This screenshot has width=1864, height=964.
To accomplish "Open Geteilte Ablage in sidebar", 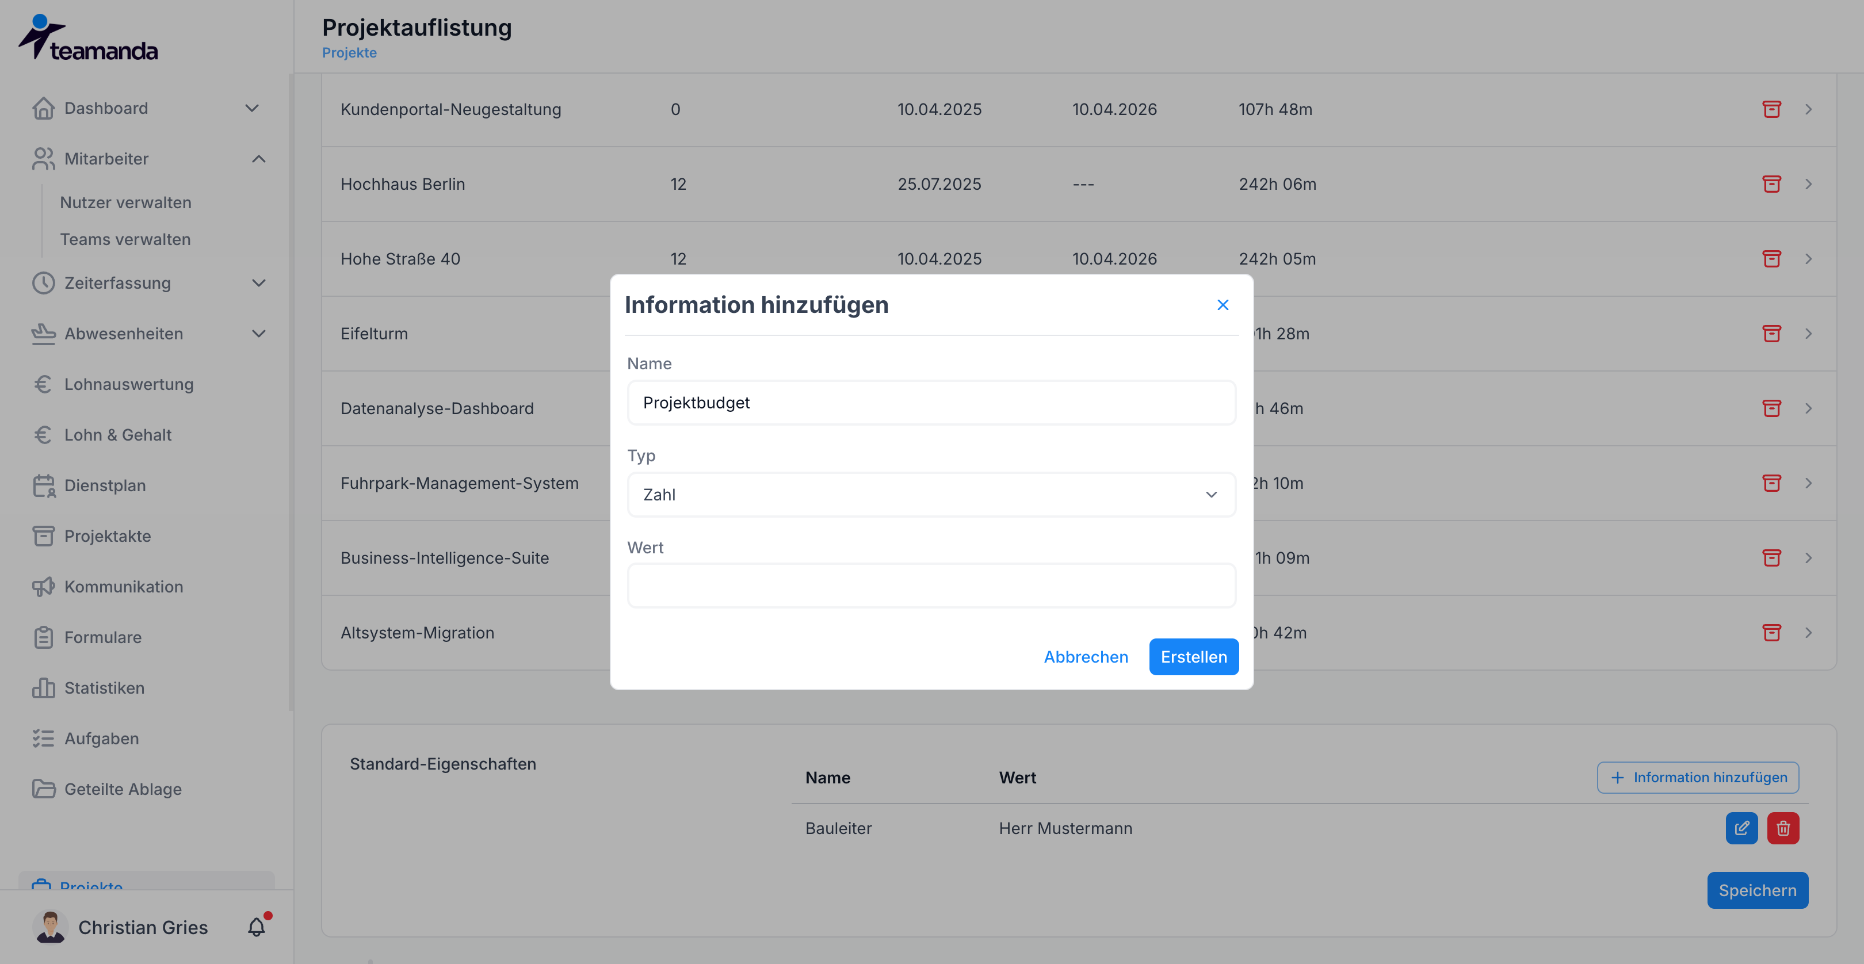I will point(123,789).
